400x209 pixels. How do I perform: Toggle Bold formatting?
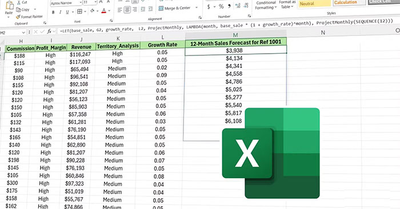pos(53,12)
